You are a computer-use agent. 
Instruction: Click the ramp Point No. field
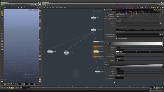118,48
